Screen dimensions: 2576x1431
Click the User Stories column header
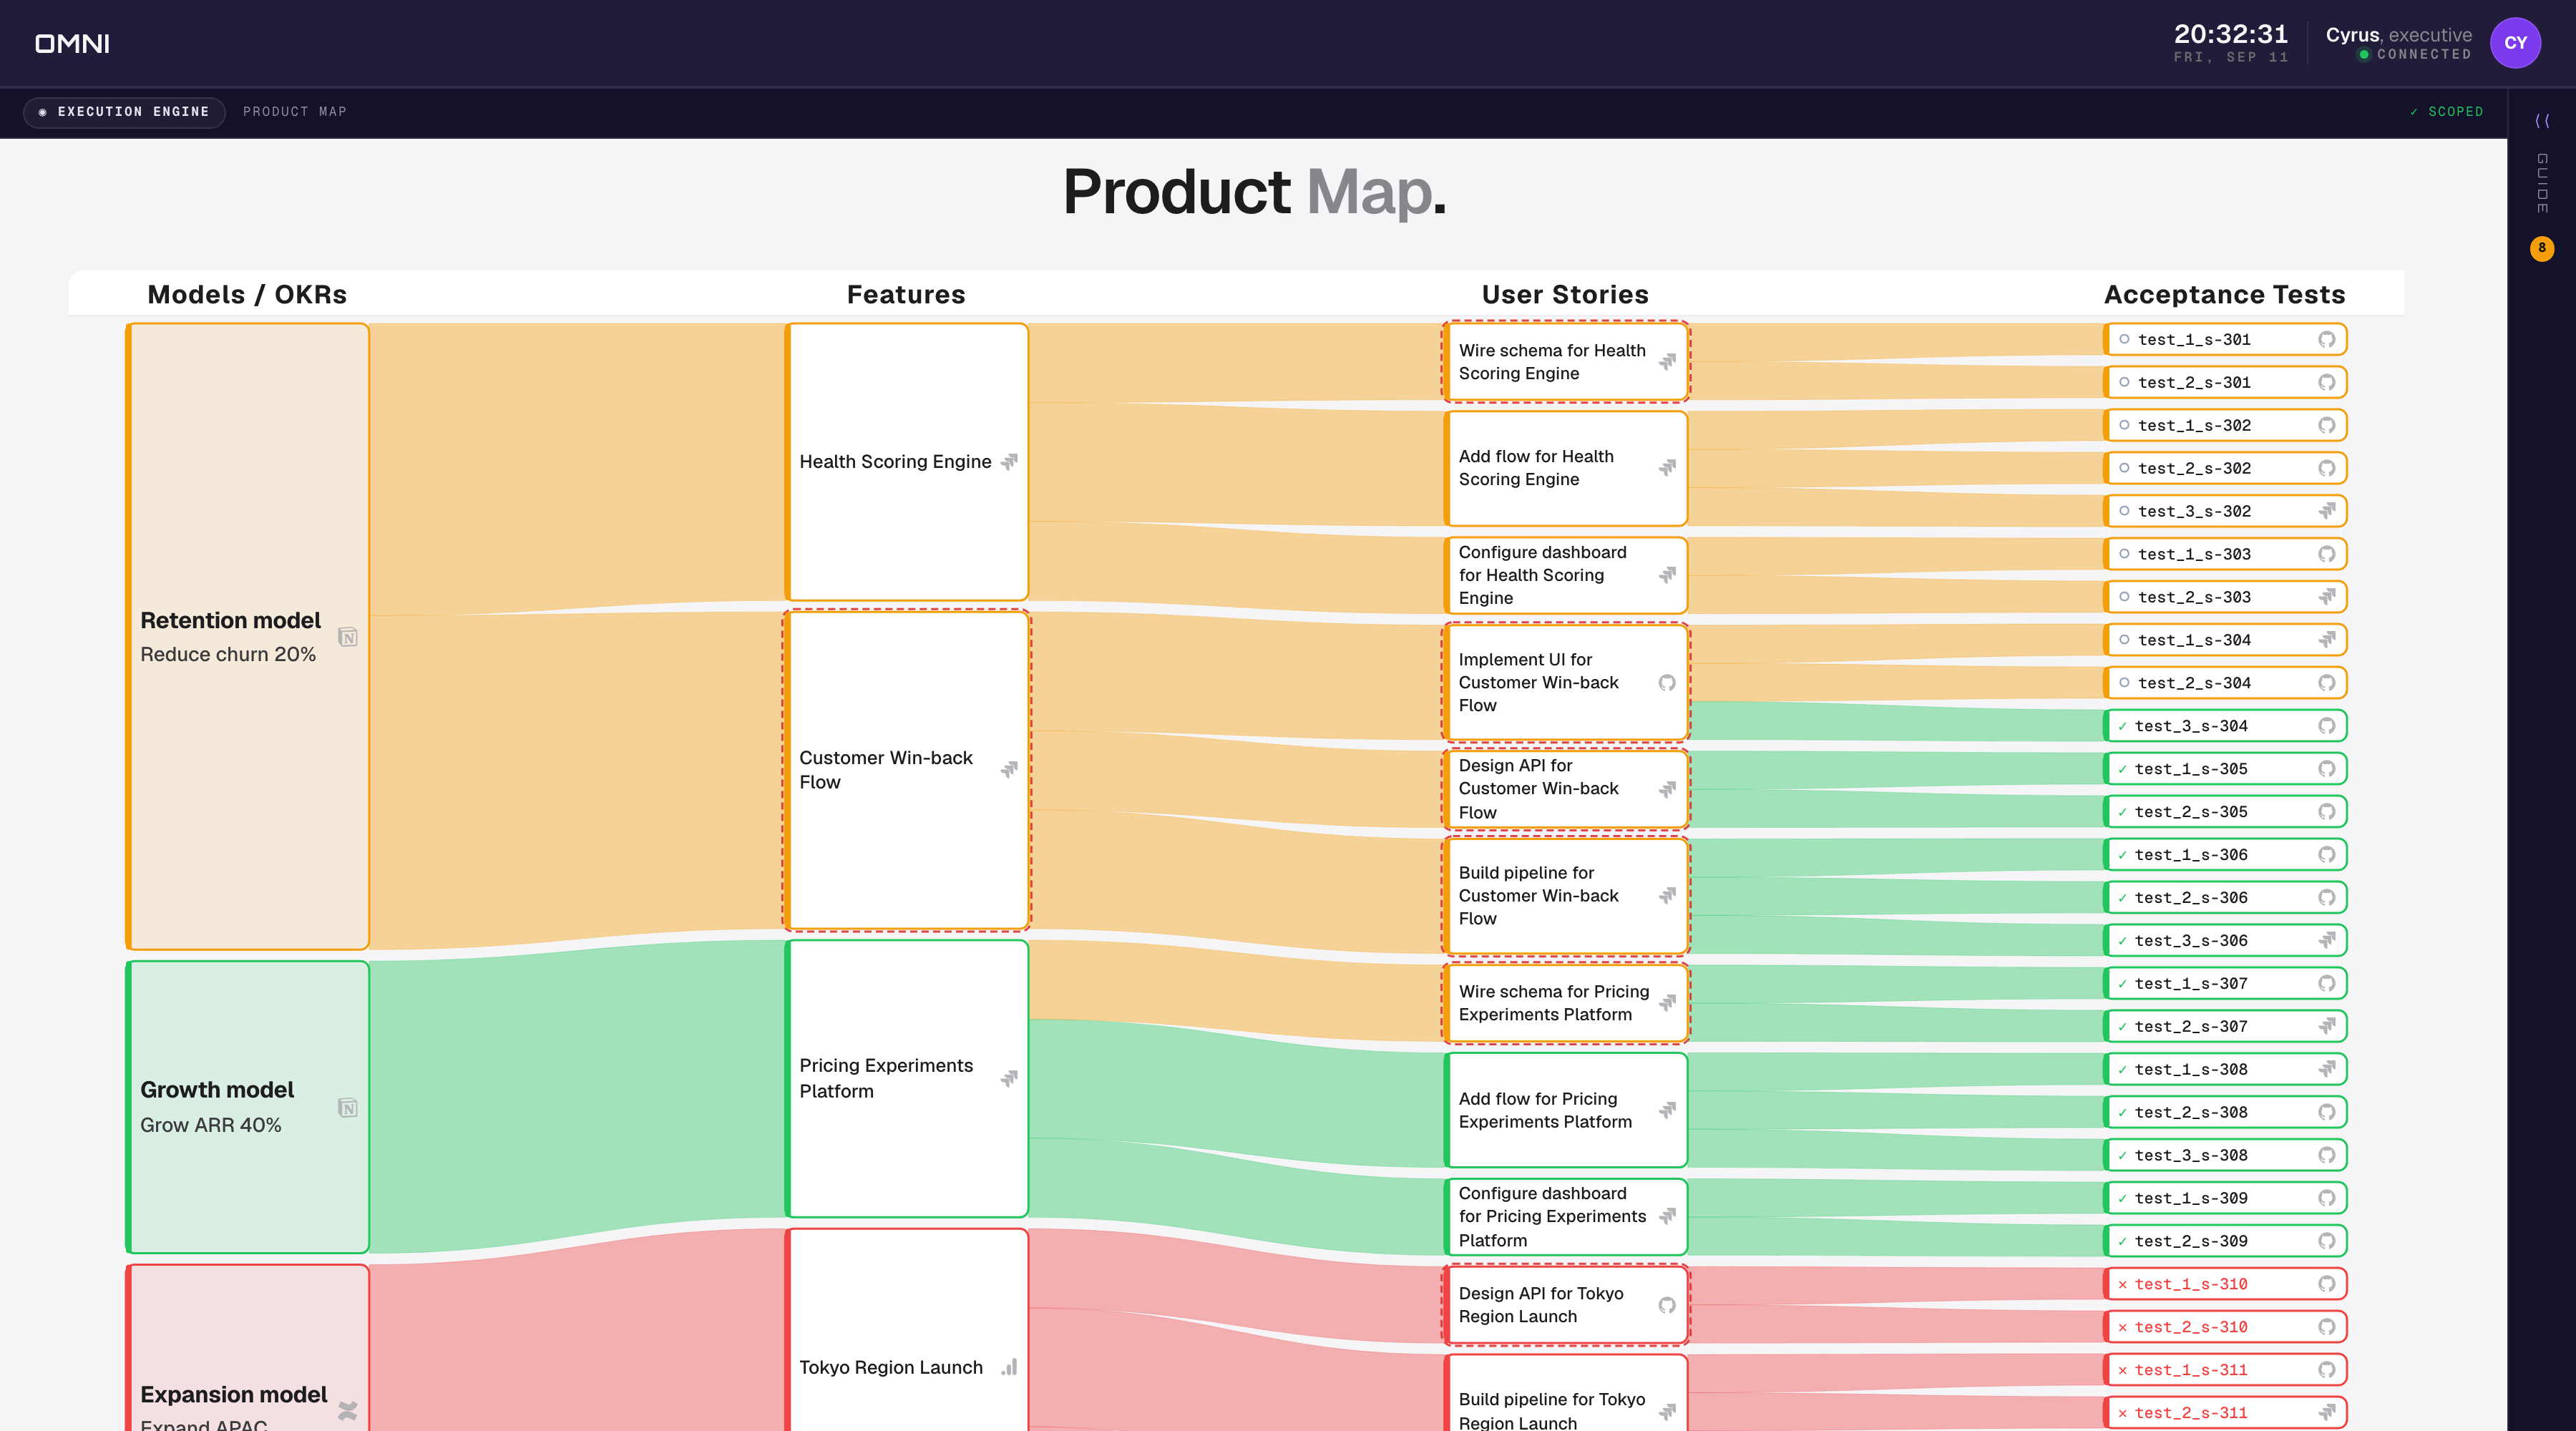[1565, 295]
